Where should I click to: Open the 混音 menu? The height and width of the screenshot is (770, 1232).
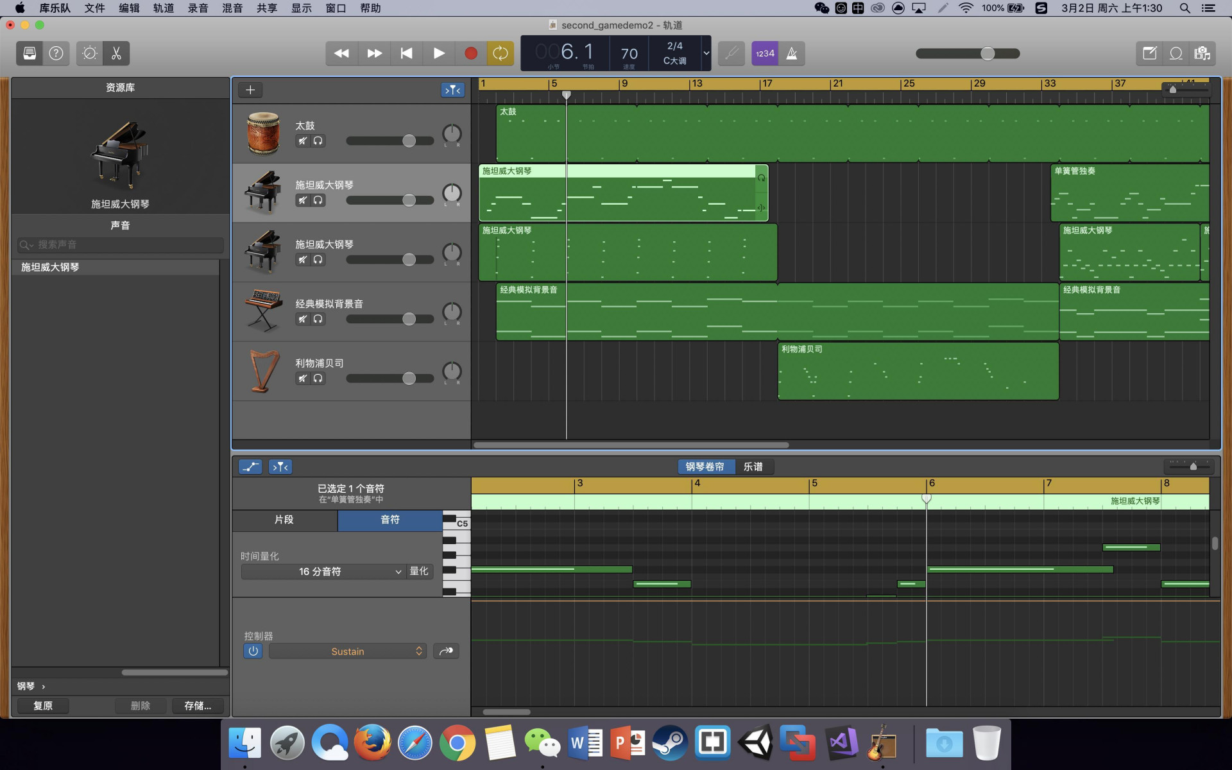(x=232, y=8)
